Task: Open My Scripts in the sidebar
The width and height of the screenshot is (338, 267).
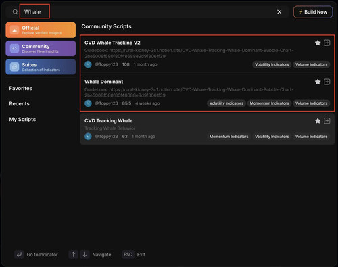Action: pyautogui.click(x=22, y=119)
